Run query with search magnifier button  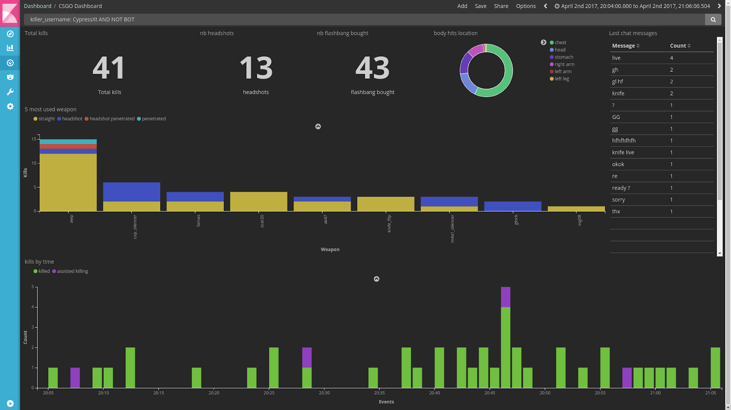713,19
